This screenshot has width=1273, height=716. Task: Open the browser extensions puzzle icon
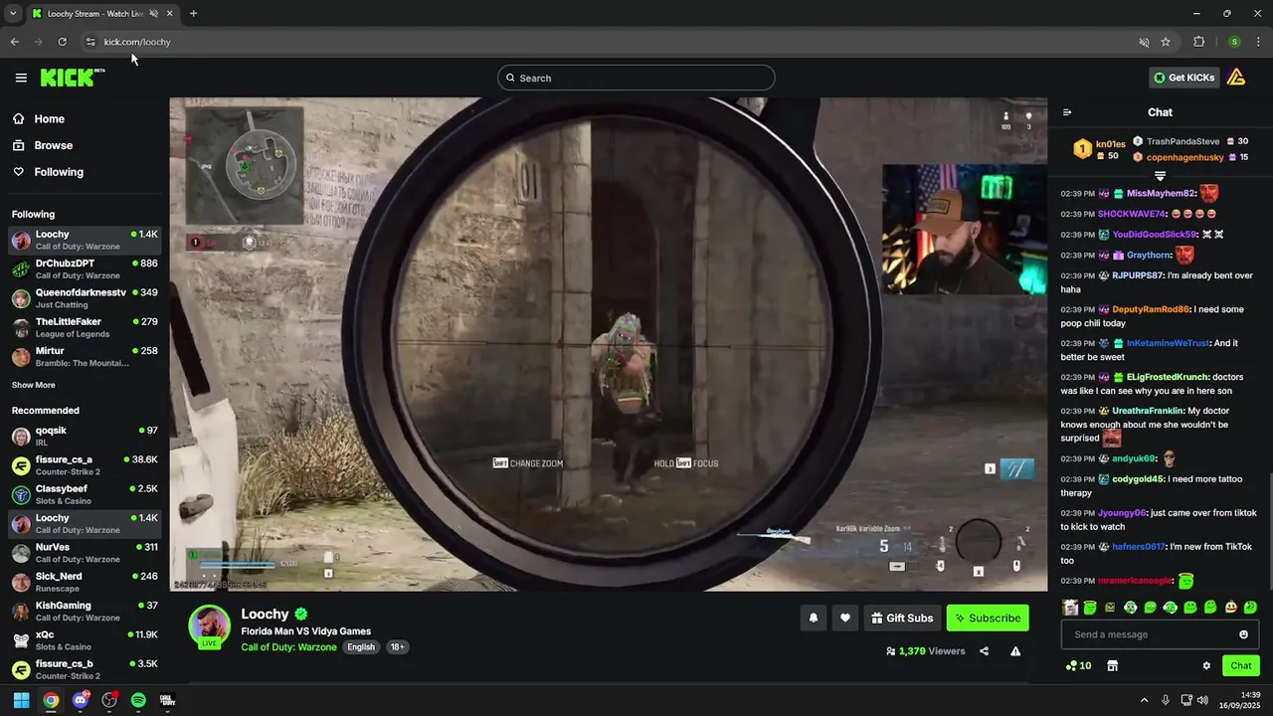1198,42
